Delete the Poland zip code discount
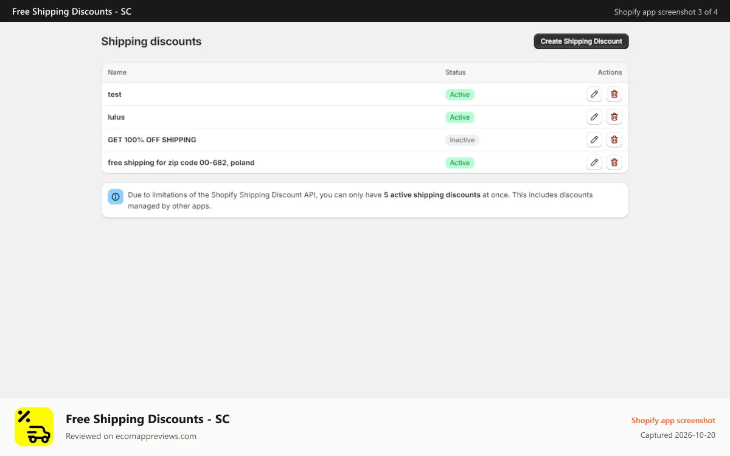The image size is (730, 456). (614, 162)
